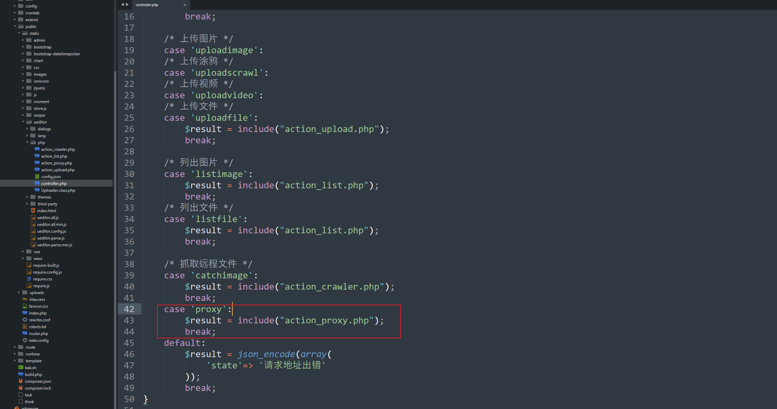Screen dimensions: 777x409
Task: Expand the dialogs folder
Action: [x=27, y=129]
